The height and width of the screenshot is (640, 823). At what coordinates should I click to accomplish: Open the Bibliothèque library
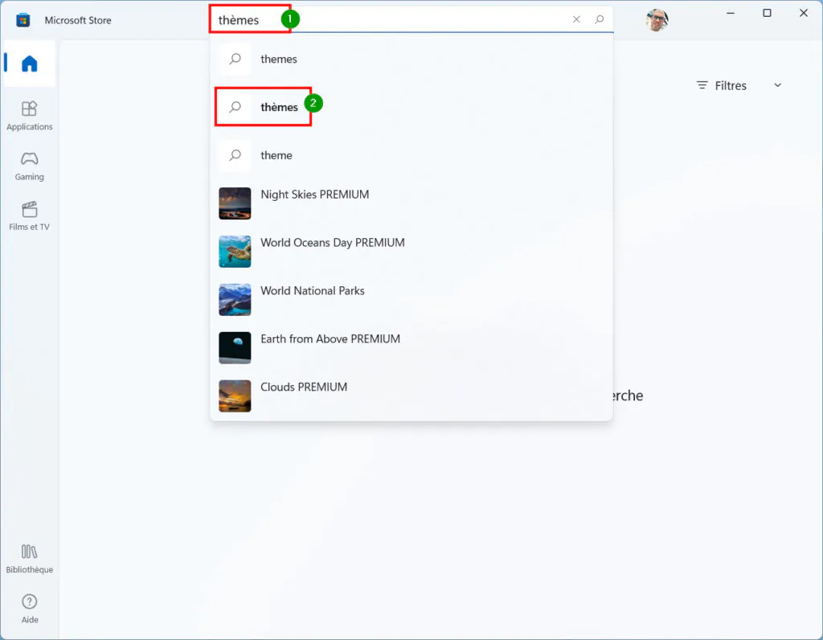30,559
